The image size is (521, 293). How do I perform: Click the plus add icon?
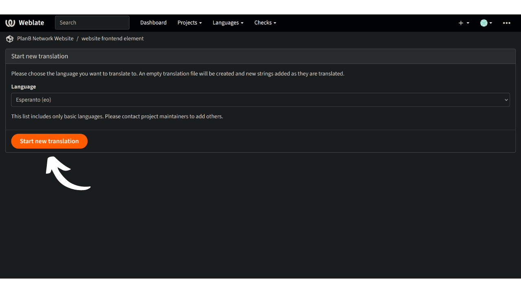pos(461,23)
